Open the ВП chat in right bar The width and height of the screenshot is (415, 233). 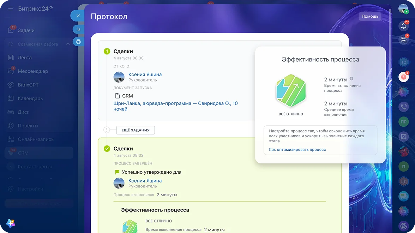coord(403,92)
